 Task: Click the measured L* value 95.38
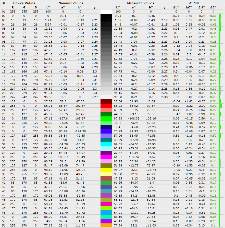click(118, 97)
